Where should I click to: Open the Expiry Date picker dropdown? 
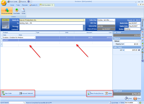pos(140,26)
